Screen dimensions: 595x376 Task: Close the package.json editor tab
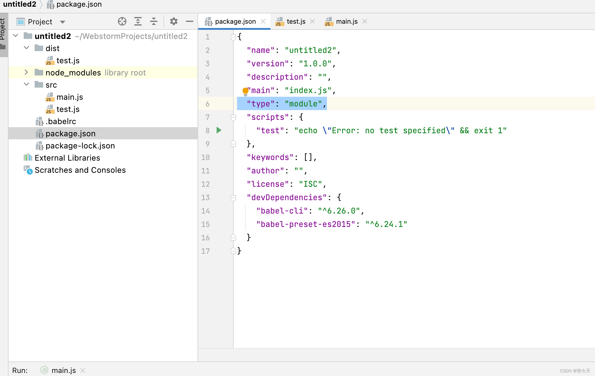263,21
